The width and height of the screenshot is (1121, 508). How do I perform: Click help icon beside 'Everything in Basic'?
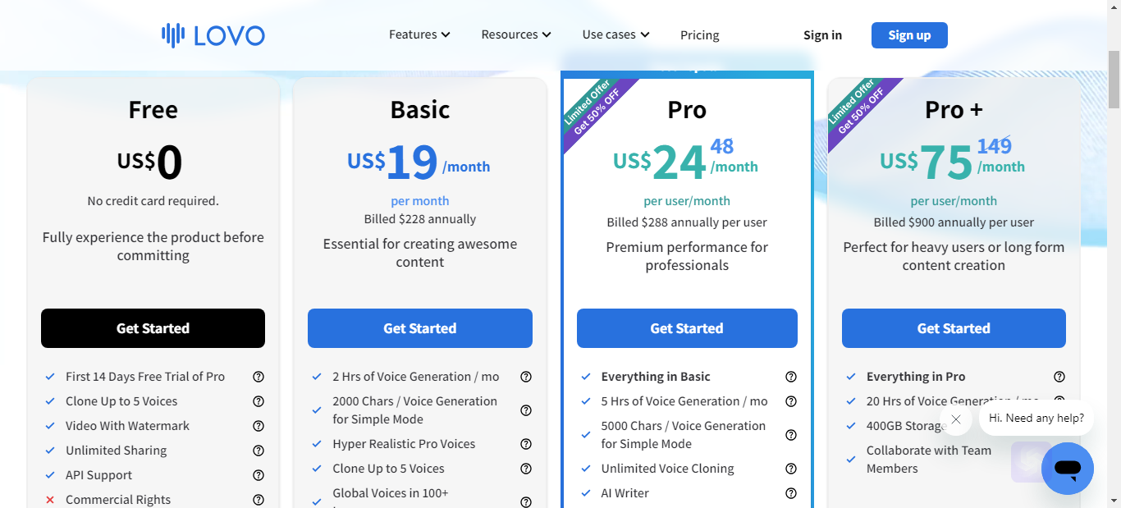click(x=791, y=377)
